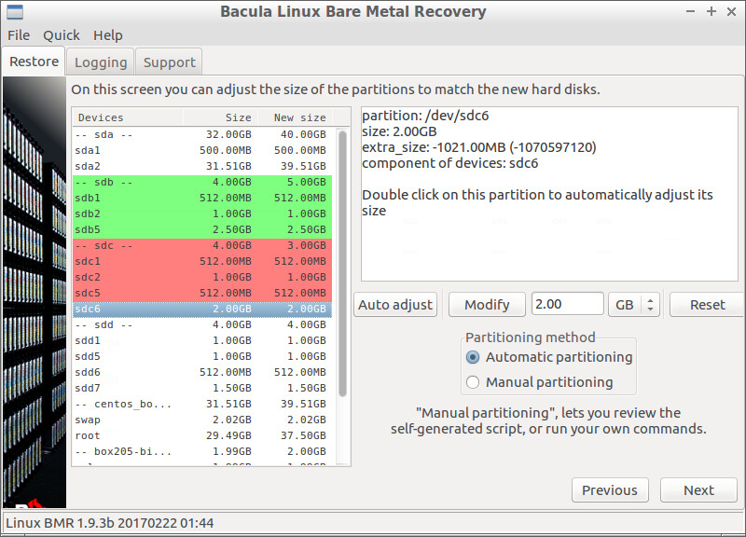Select the sdb2 partition row
The image size is (746, 537).
(202, 213)
